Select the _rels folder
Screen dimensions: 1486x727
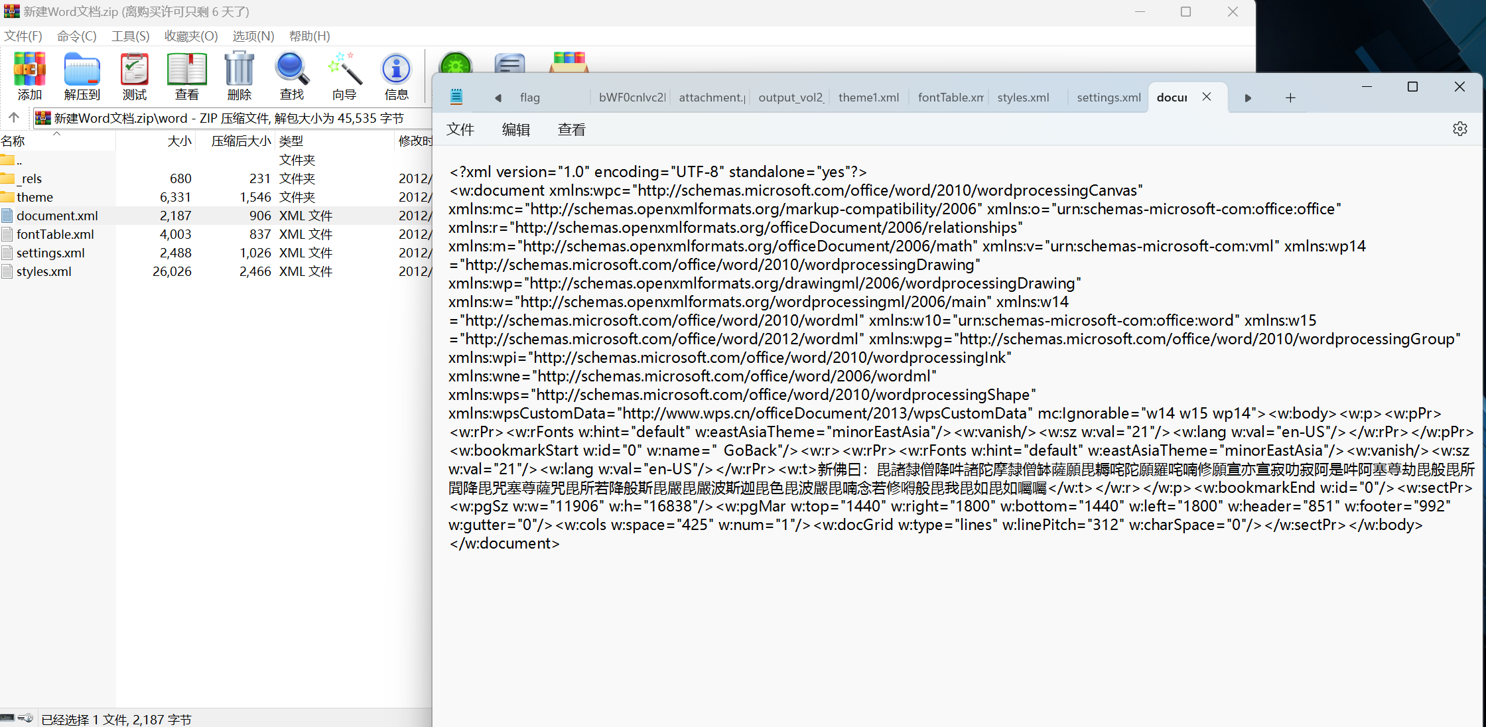[216, 178]
